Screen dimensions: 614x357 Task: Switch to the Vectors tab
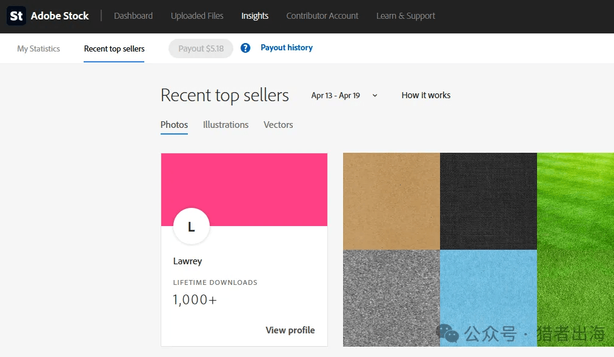(278, 125)
